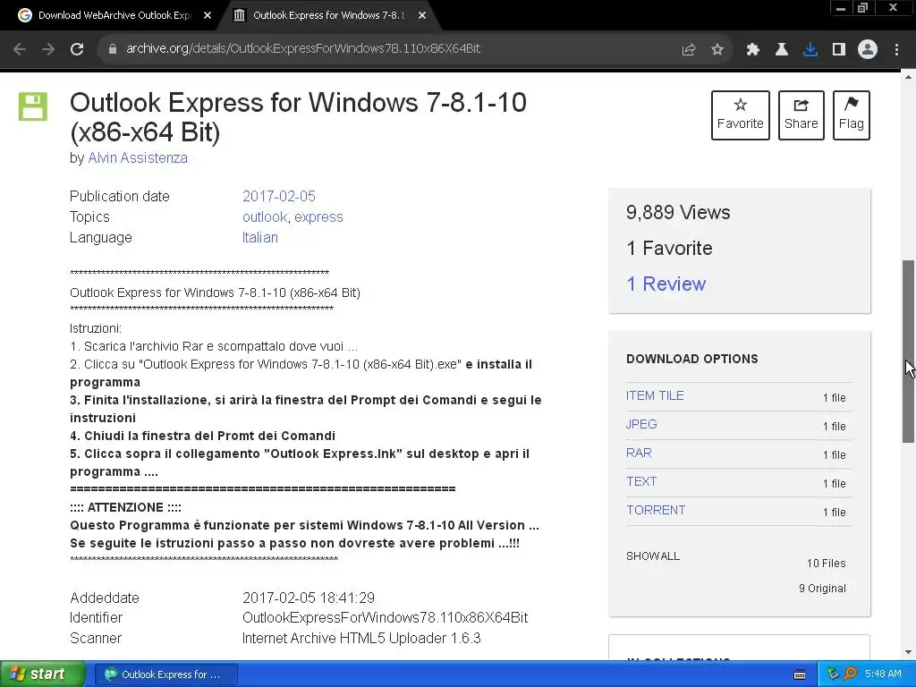The width and height of the screenshot is (916, 687).
Task: Click SHOW ALL download files
Action: pyautogui.click(x=652, y=556)
